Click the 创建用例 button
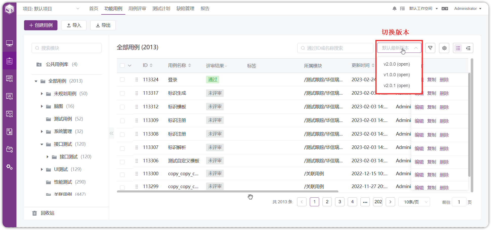Image resolution: width=491 pixels, height=230 pixels. click(41, 25)
